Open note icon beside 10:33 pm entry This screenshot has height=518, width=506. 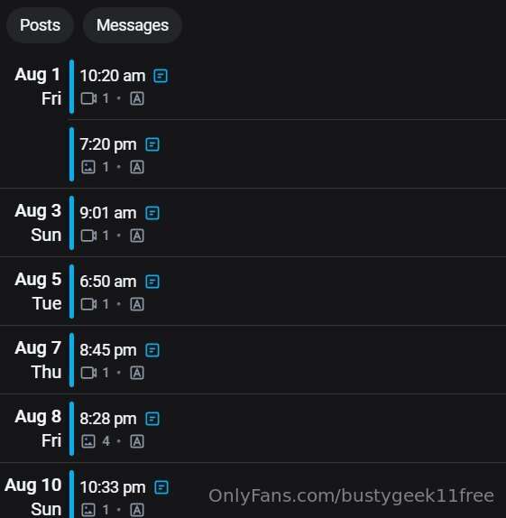tap(161, 487)
